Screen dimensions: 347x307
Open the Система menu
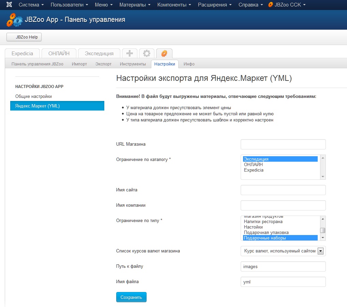coord(31,5)
